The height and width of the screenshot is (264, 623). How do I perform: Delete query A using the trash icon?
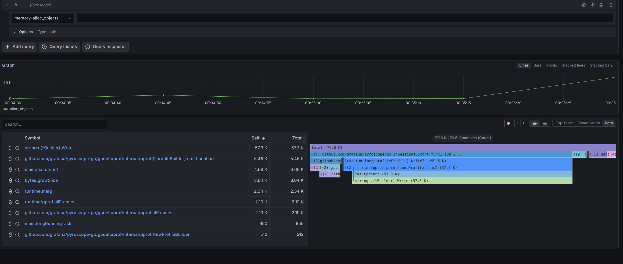point(601,5)
